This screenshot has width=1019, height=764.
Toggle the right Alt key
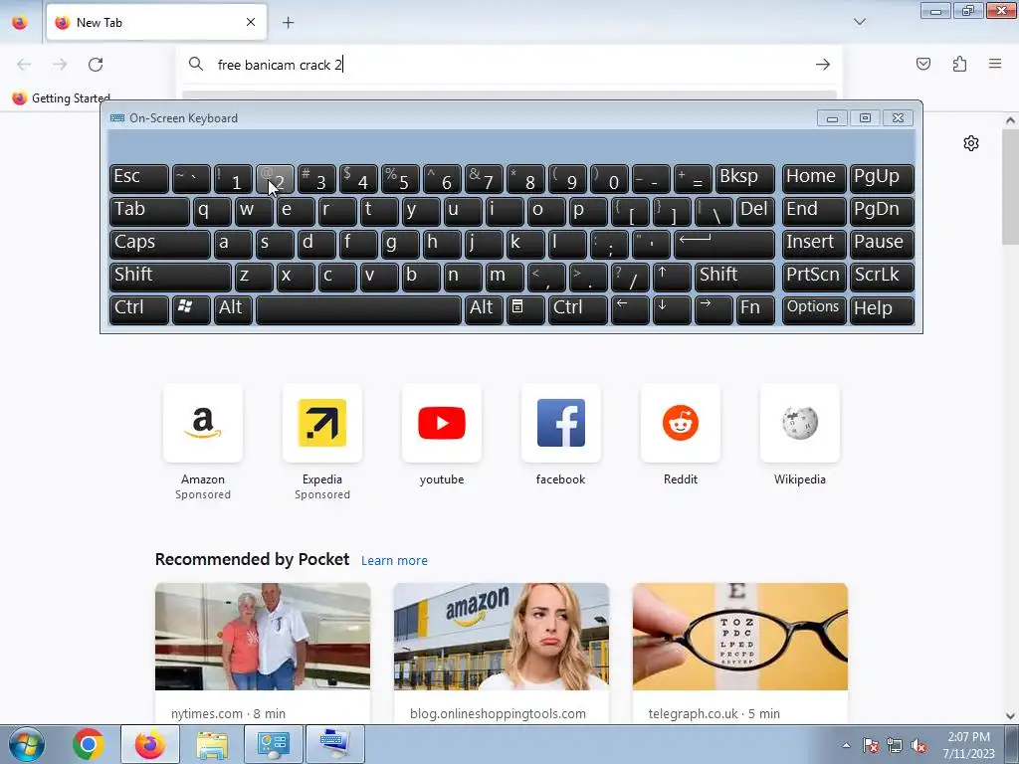[x=484, y=309]
